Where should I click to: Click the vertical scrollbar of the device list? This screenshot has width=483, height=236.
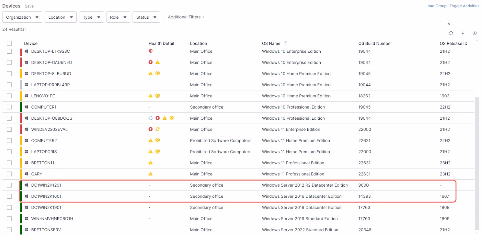click(x=477, y=163)
